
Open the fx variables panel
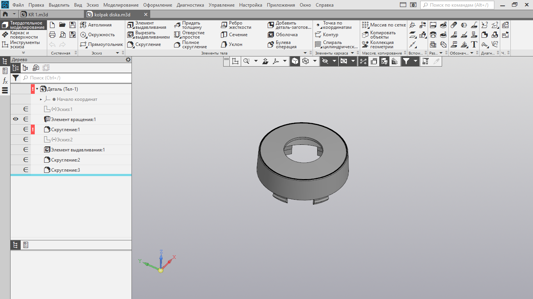tap(5, 81)
